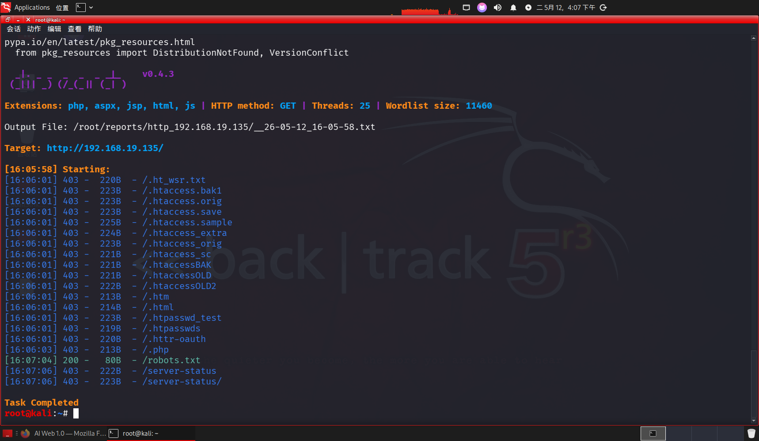Click the Threads value 25
The image size is (759, 441).
click(x=365, y=106)
